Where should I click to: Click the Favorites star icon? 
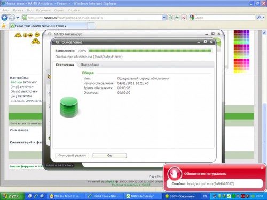(3, 26)
